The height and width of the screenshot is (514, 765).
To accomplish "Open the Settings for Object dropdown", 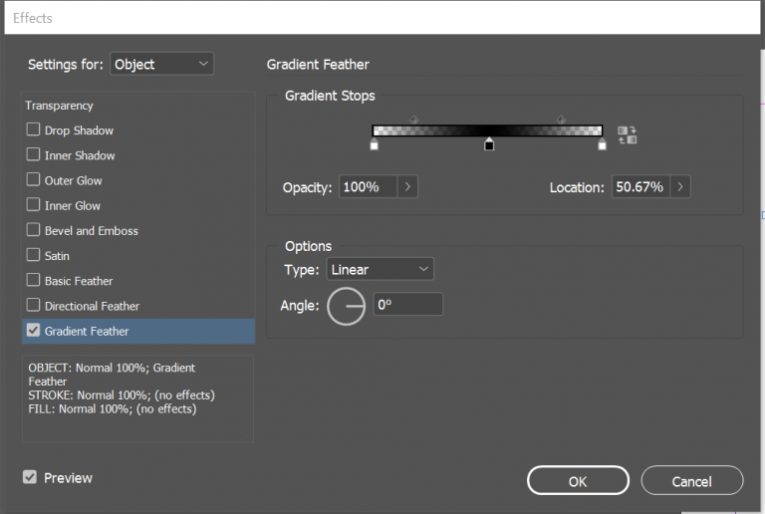I will 161,64.
